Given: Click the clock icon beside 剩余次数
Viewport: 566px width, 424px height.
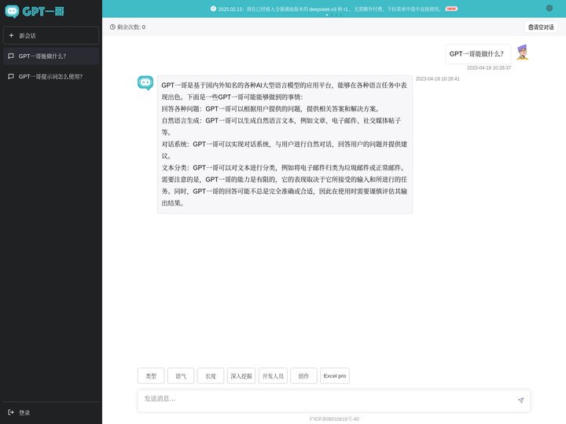Looking at the screenshot, I should tap(112, 27).
